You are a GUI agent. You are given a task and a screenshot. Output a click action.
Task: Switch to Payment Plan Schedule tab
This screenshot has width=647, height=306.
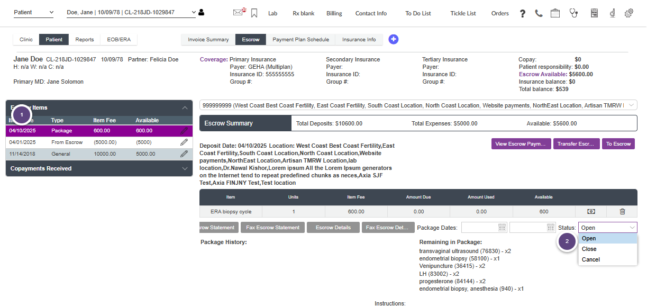click(x=300, y=40)
